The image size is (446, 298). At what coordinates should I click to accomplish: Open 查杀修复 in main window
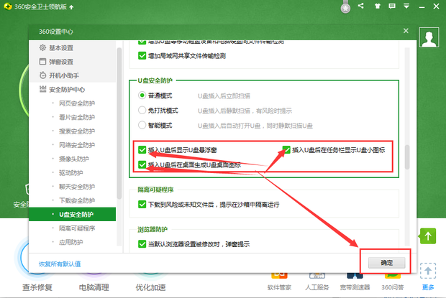[37, 287]
